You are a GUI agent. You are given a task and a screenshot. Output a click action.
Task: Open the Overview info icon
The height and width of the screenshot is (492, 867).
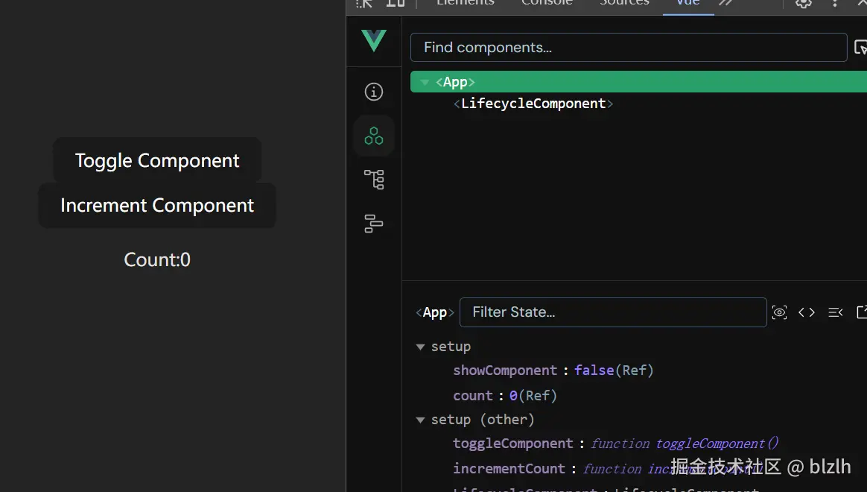click(x=374, y=92)
